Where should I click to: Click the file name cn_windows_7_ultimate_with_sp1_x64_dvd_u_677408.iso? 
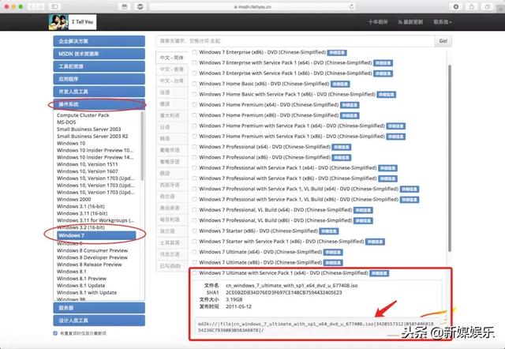[291, 286]
